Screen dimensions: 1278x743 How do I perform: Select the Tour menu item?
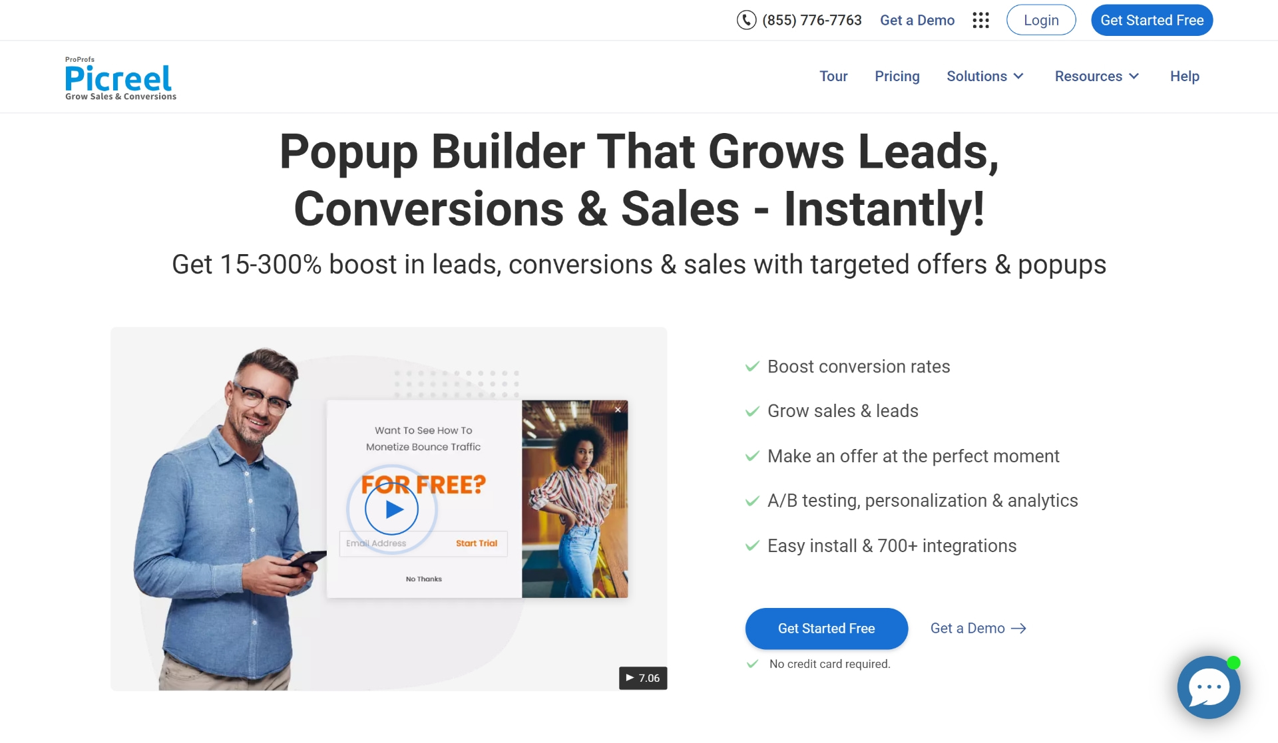(x=833, y=76)
